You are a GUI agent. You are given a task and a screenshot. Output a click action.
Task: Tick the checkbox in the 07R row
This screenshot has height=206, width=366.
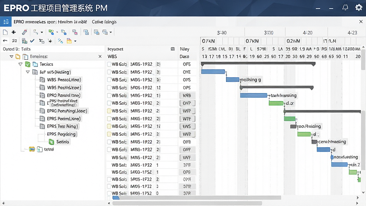109,193
